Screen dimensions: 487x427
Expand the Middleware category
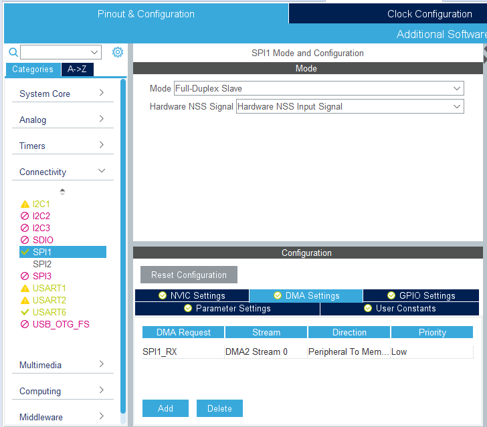[x=62, y=417]
